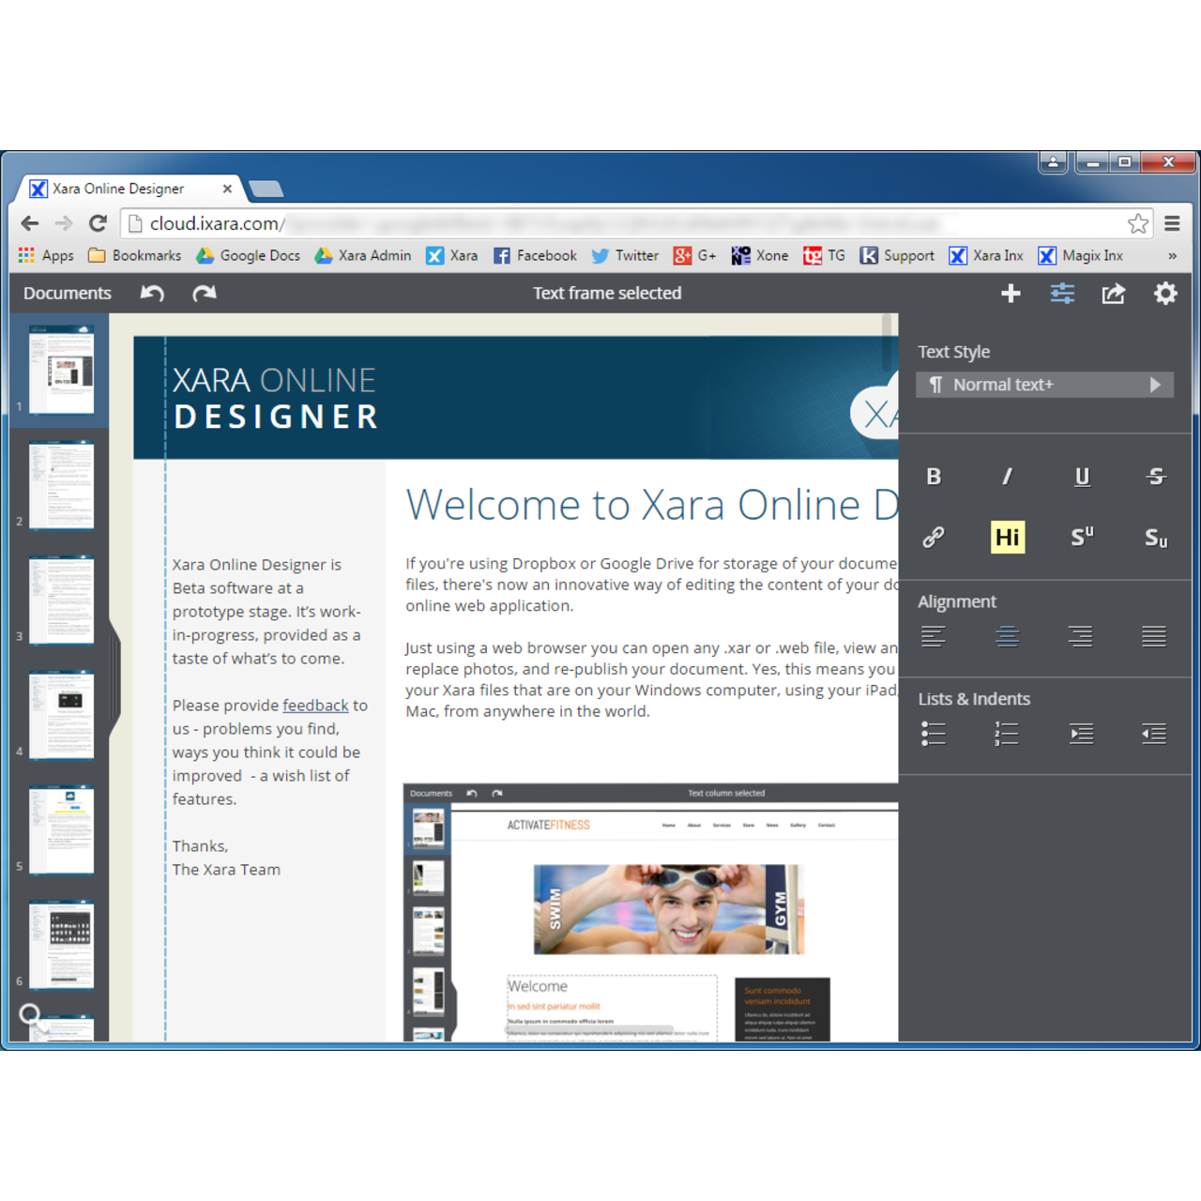Select page 3 thumbnail

click(x=62, y=600)
